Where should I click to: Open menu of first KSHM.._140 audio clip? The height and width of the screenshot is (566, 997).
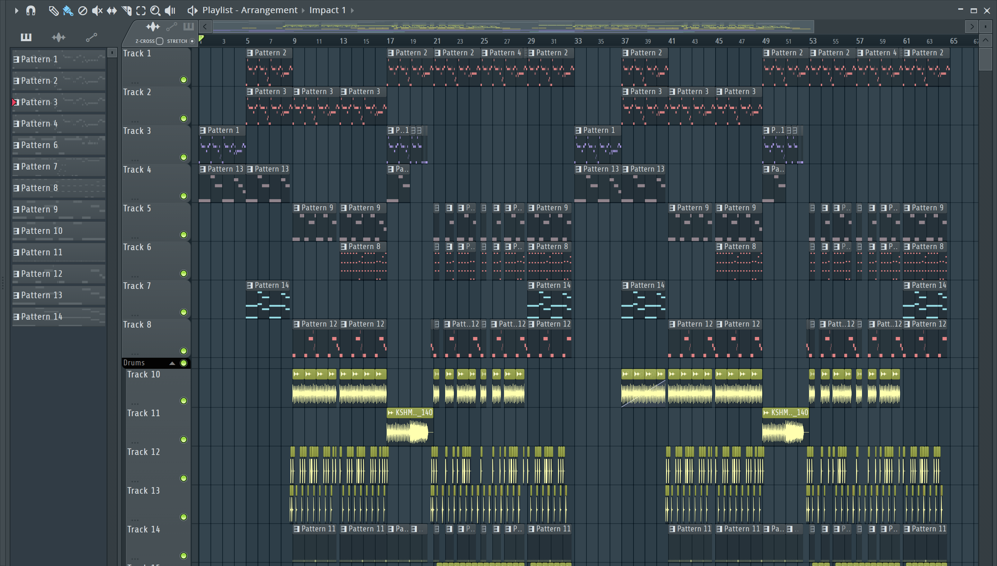tap(390, 412)
